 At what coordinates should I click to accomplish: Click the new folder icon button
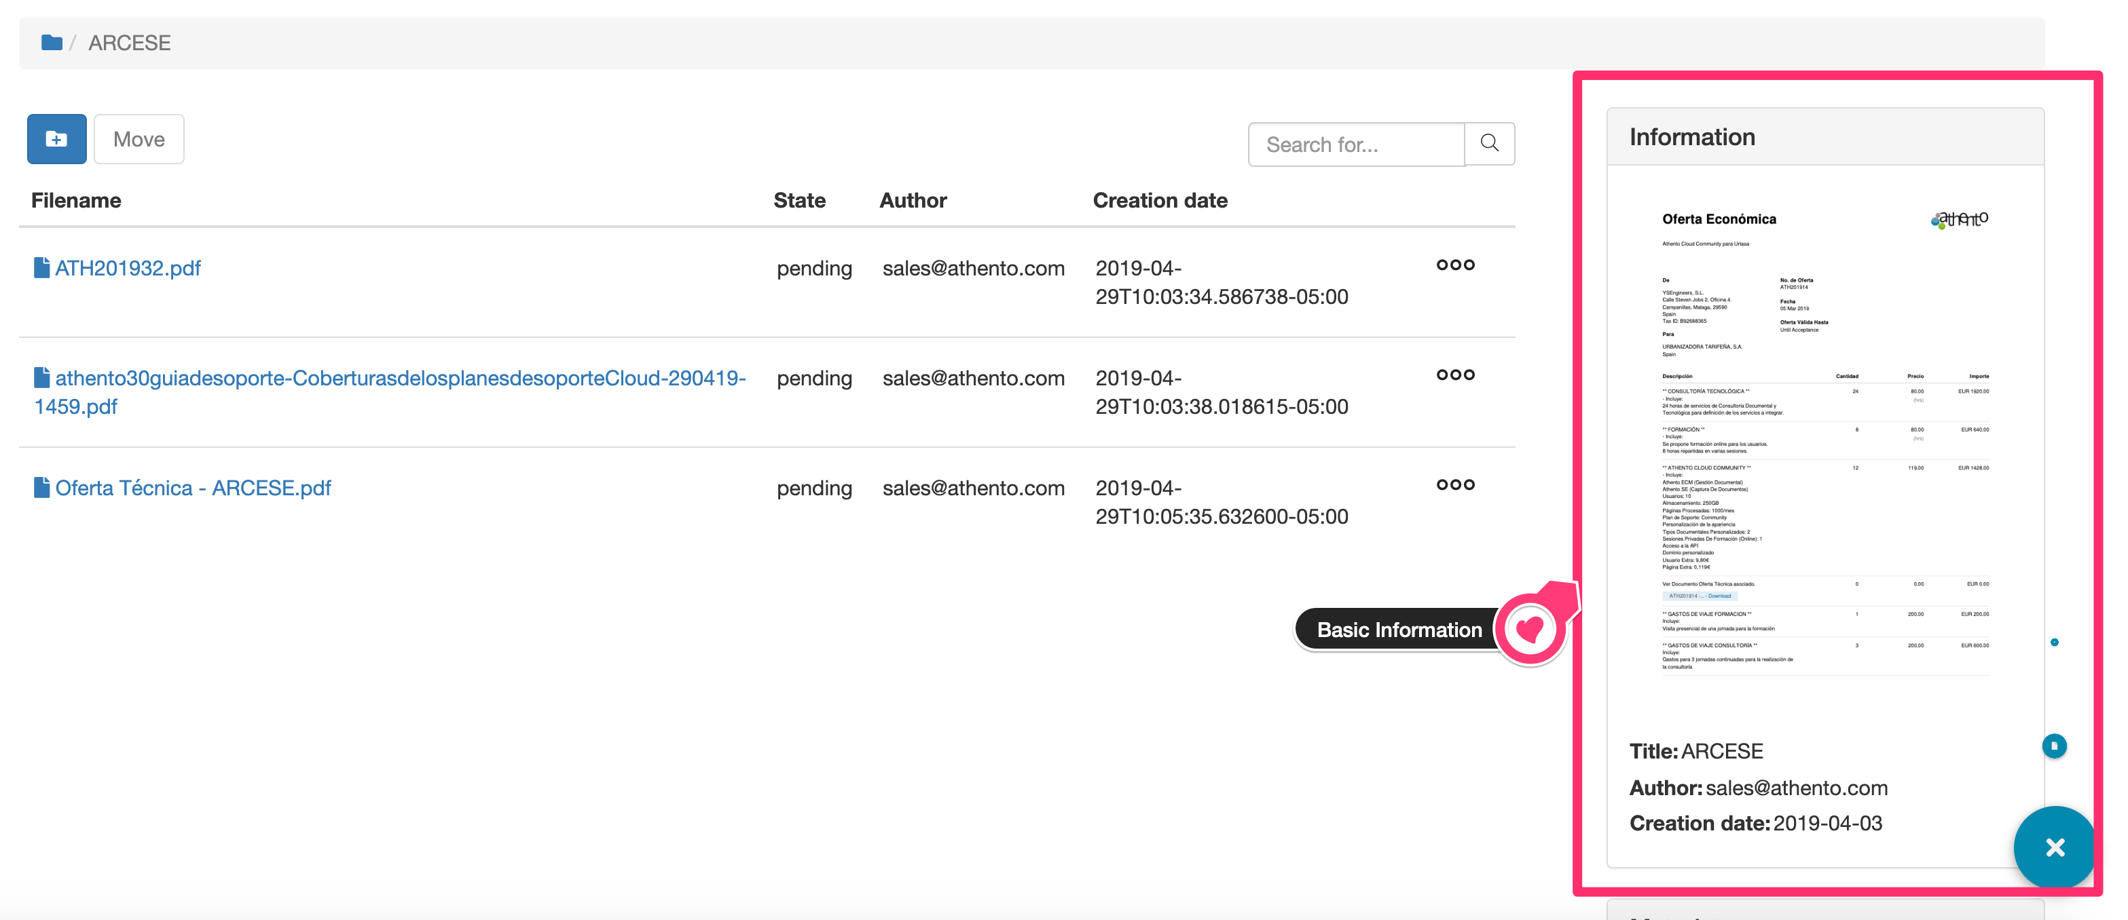click(56, 140)
